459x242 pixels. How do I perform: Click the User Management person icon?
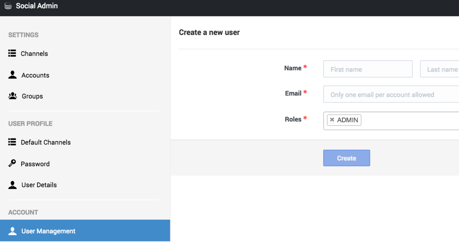[12, 231]
